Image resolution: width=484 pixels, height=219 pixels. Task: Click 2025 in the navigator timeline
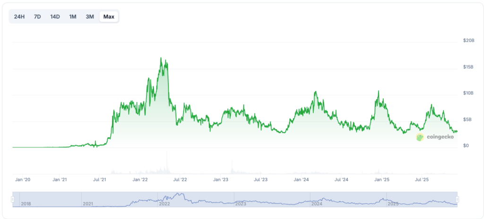coord(393,204)
